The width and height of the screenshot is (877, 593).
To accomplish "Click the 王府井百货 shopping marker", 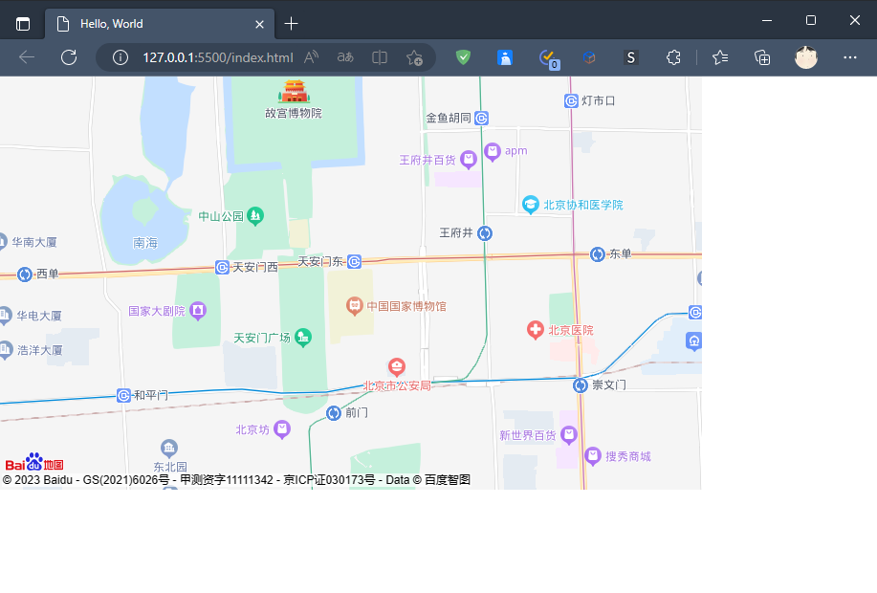I will click(468, 160).
